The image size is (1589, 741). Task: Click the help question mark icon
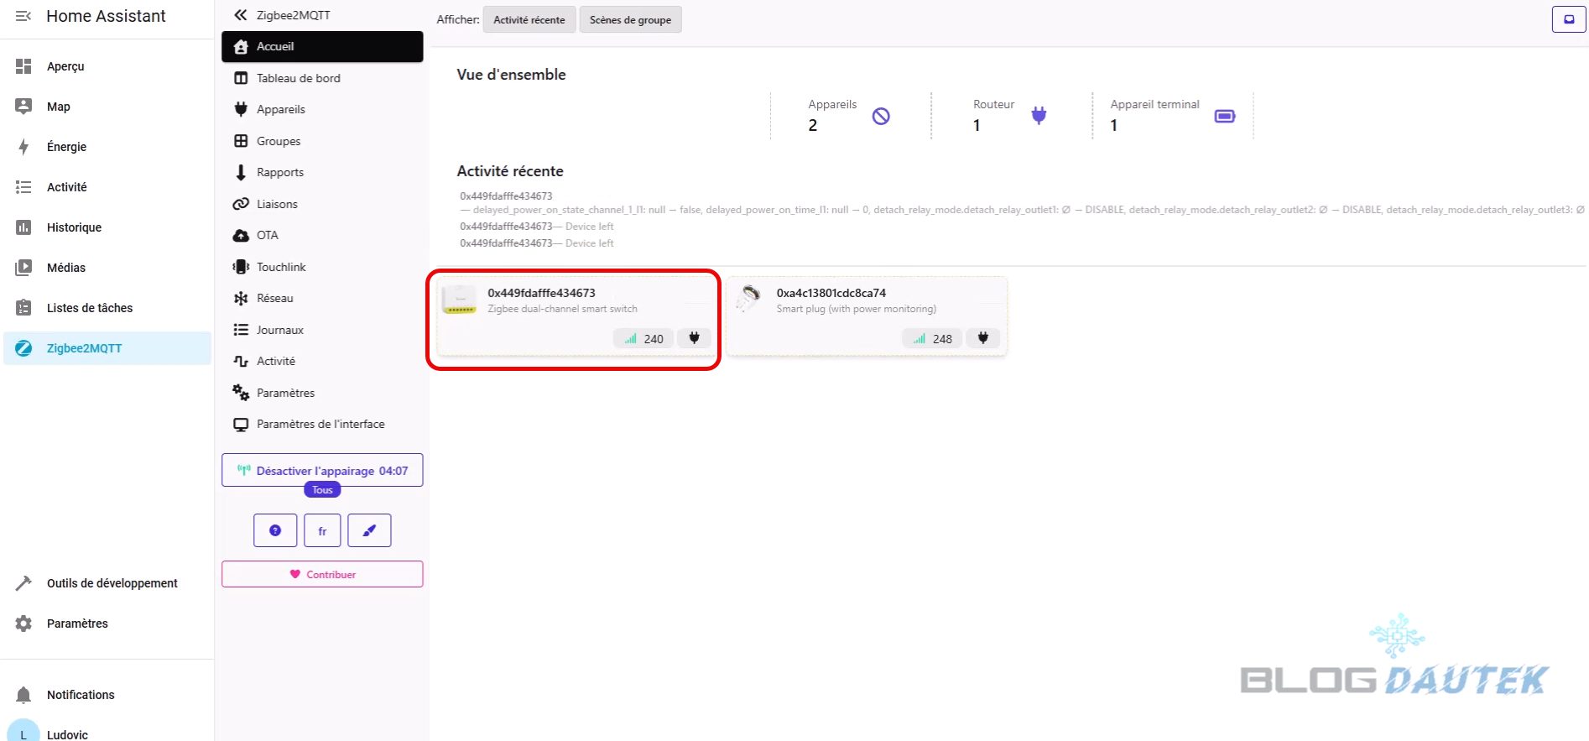coord(275,530)
